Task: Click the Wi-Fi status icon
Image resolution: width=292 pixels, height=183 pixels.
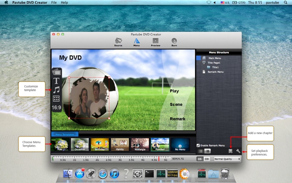Action: pyautogui.click(x=209, y=3)
